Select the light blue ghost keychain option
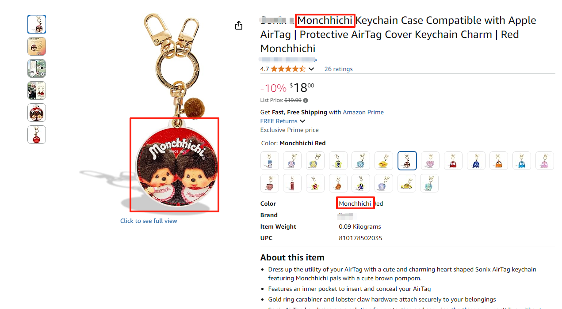This screenshot has width=562, height=309. click(522, 161)
